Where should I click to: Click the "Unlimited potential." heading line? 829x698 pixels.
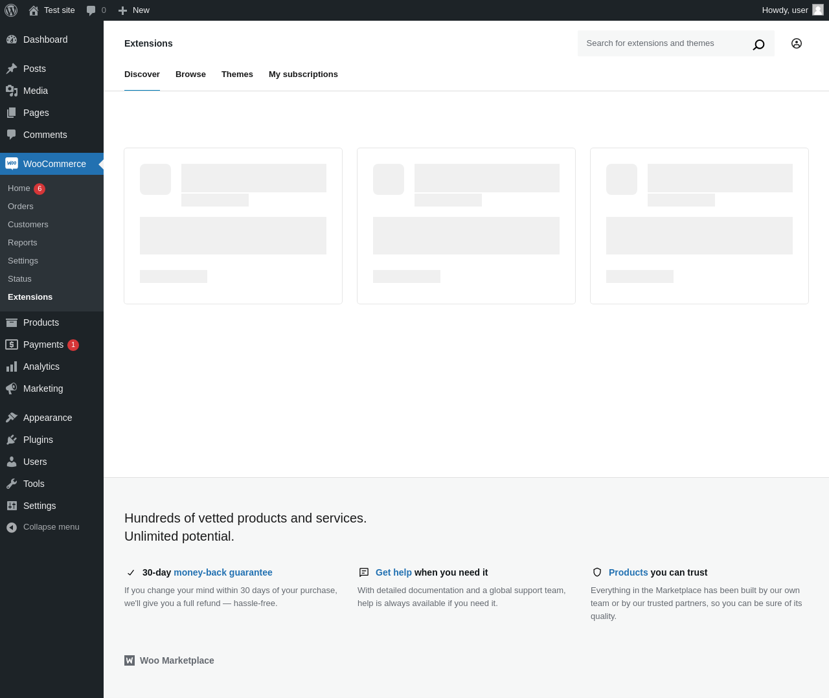tap(179, 536)
